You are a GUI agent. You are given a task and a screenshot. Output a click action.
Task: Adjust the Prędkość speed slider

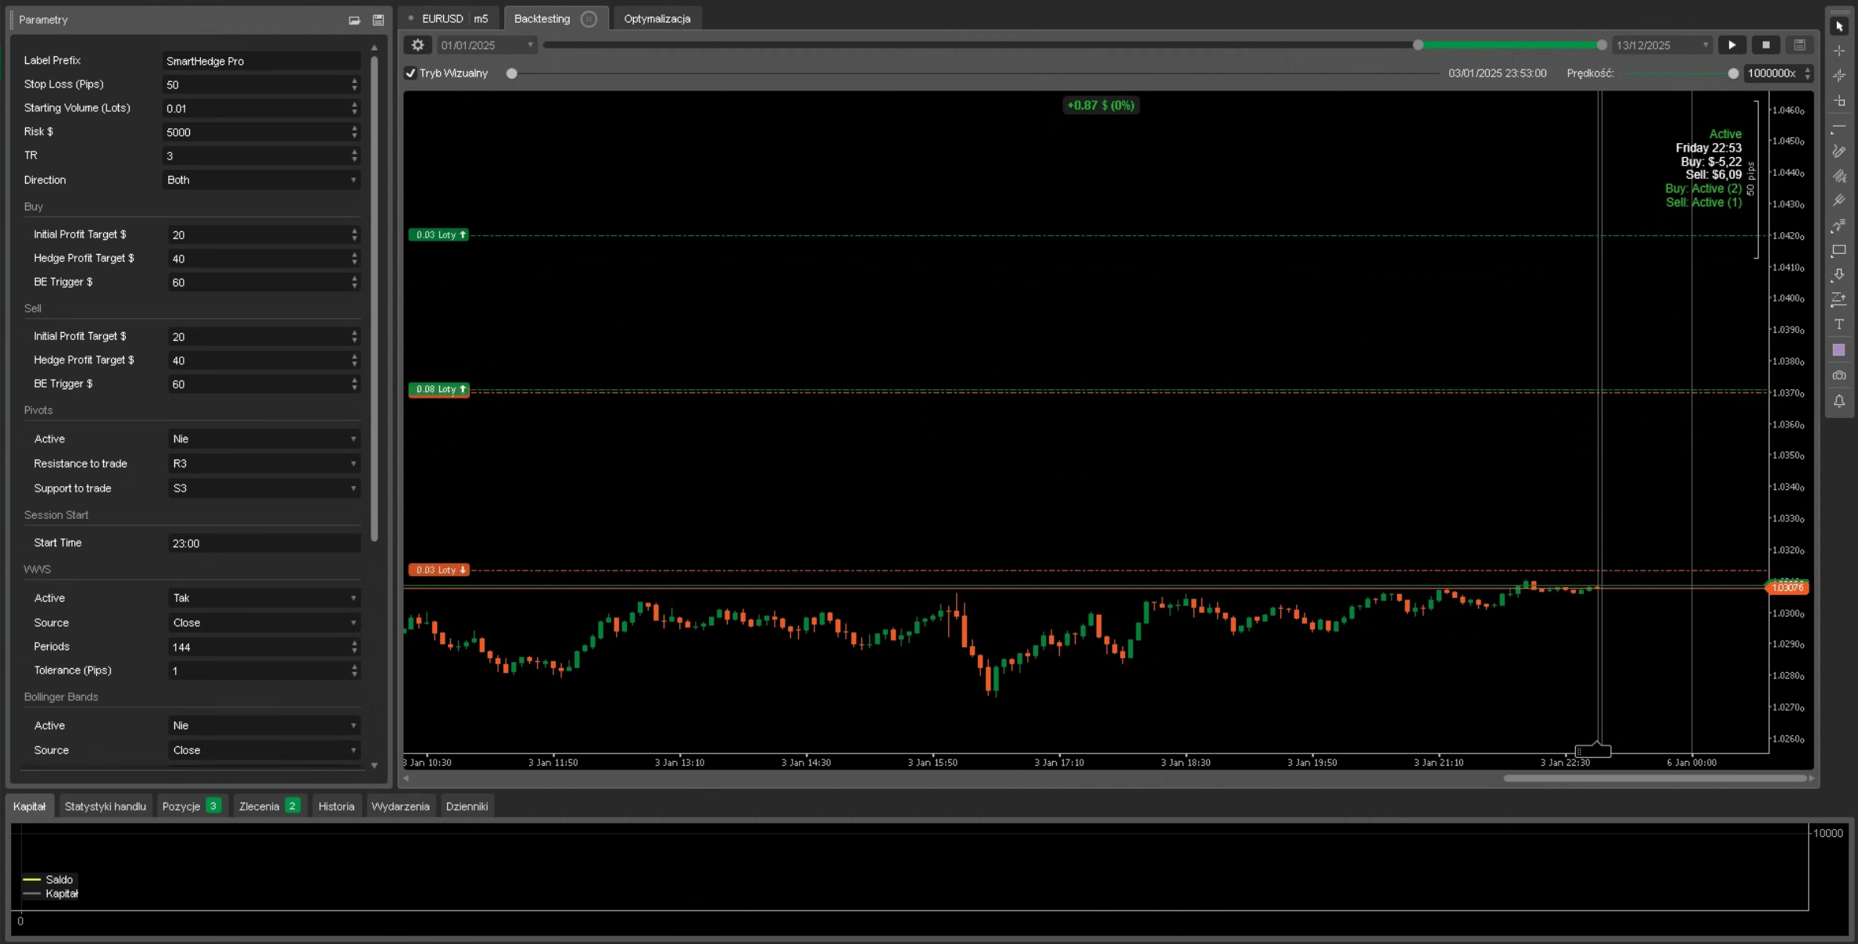point(1734,73)
